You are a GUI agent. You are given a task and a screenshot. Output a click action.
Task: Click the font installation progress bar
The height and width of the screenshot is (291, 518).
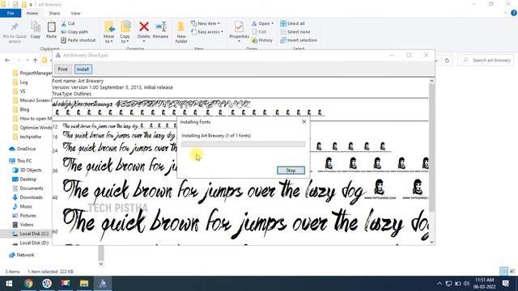pos(243,144)
